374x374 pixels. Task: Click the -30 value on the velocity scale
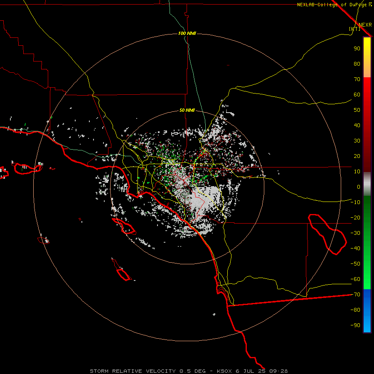[355, 233]
